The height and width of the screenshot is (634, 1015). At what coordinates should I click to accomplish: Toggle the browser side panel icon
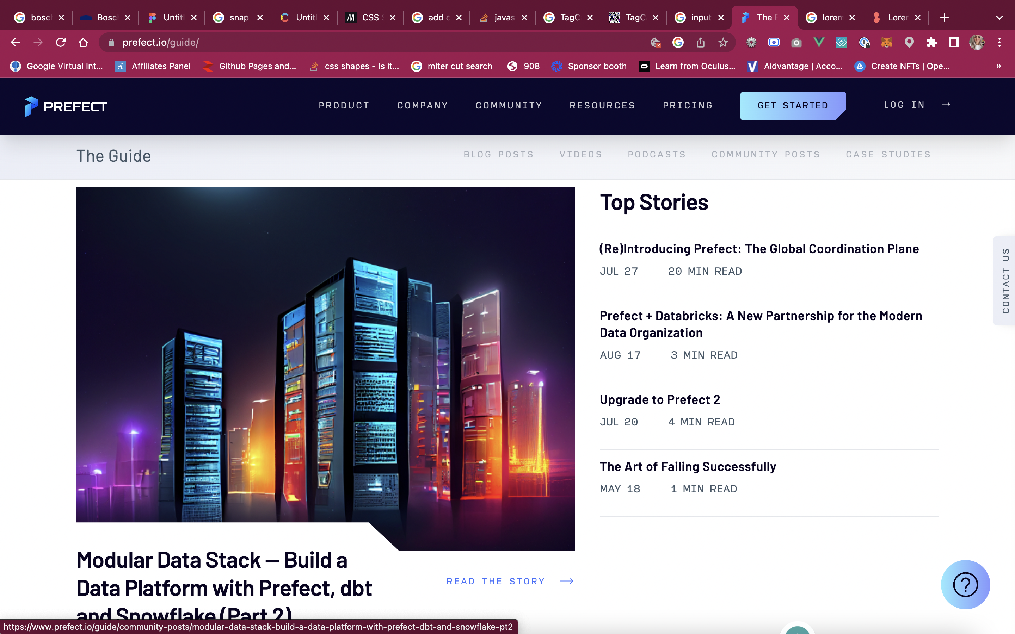point(954,42)
